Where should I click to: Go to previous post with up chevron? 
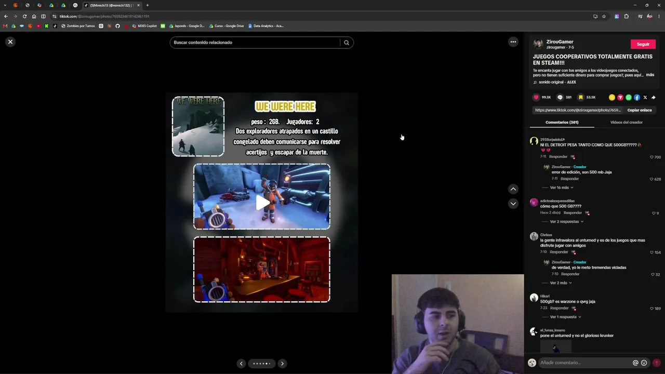[513, 189]
